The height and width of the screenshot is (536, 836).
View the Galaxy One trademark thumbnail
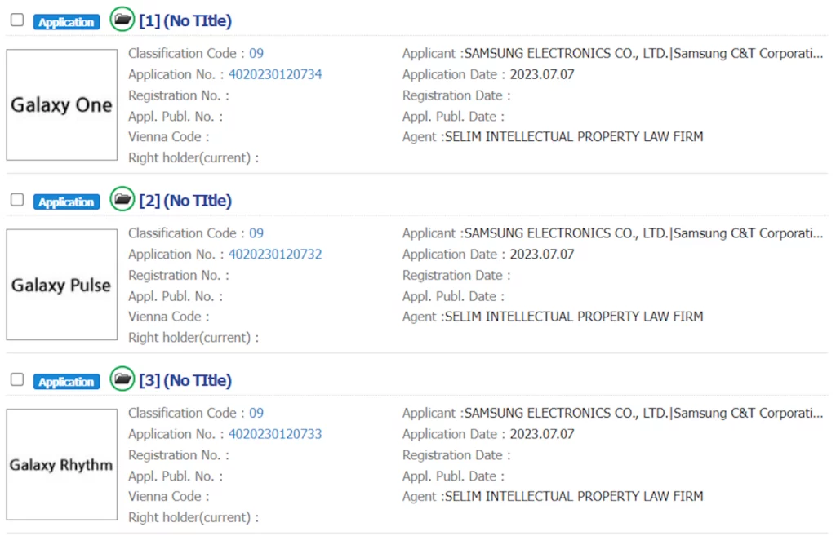[x=61, y=105]
